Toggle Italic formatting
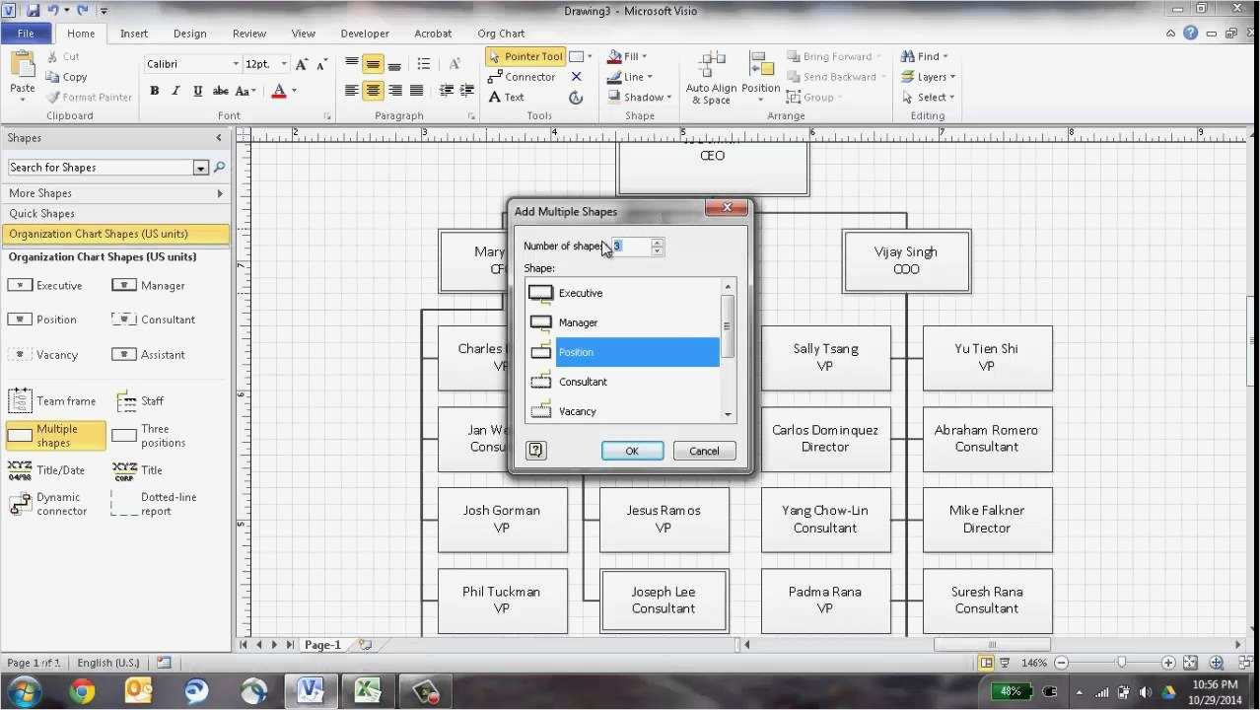This screenshot has height=710, width=1260. click(x=176, y=91)
